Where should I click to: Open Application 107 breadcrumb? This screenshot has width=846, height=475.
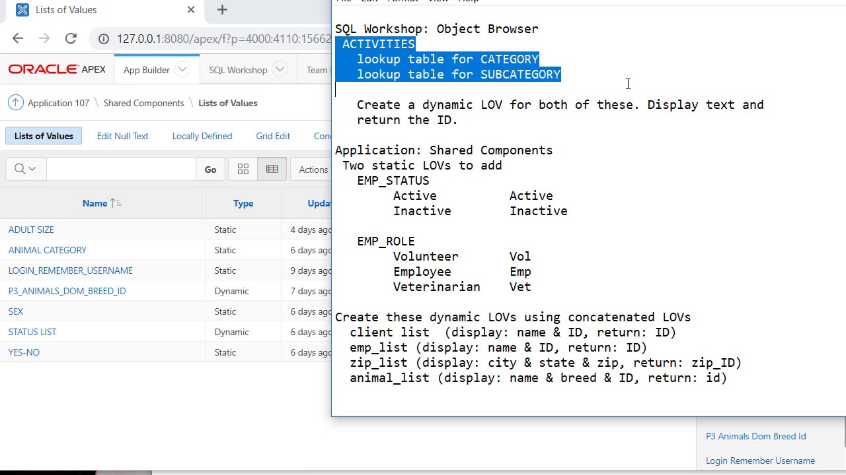(58, 103)
